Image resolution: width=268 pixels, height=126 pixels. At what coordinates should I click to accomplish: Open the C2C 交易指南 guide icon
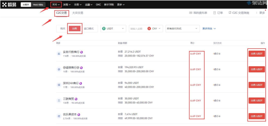tap(230, 13)
